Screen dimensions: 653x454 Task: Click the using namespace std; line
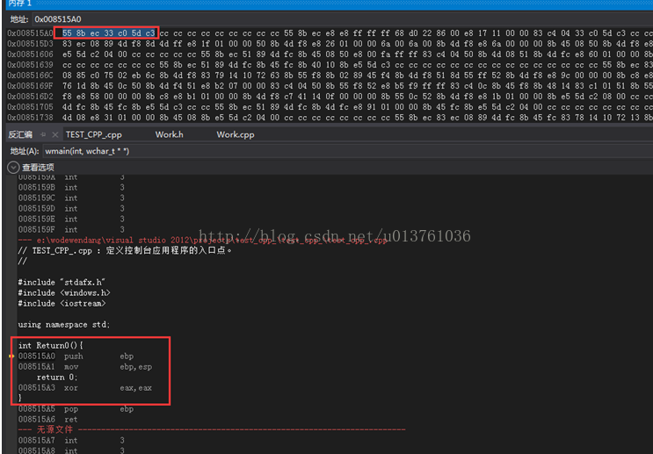(x=64, y=324)
